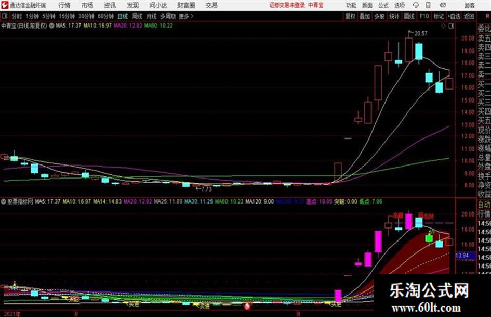The width and height of the screenshot is (491, 317).
Task: Click the red R icon at right edge
Action: [x=487, y=16]
